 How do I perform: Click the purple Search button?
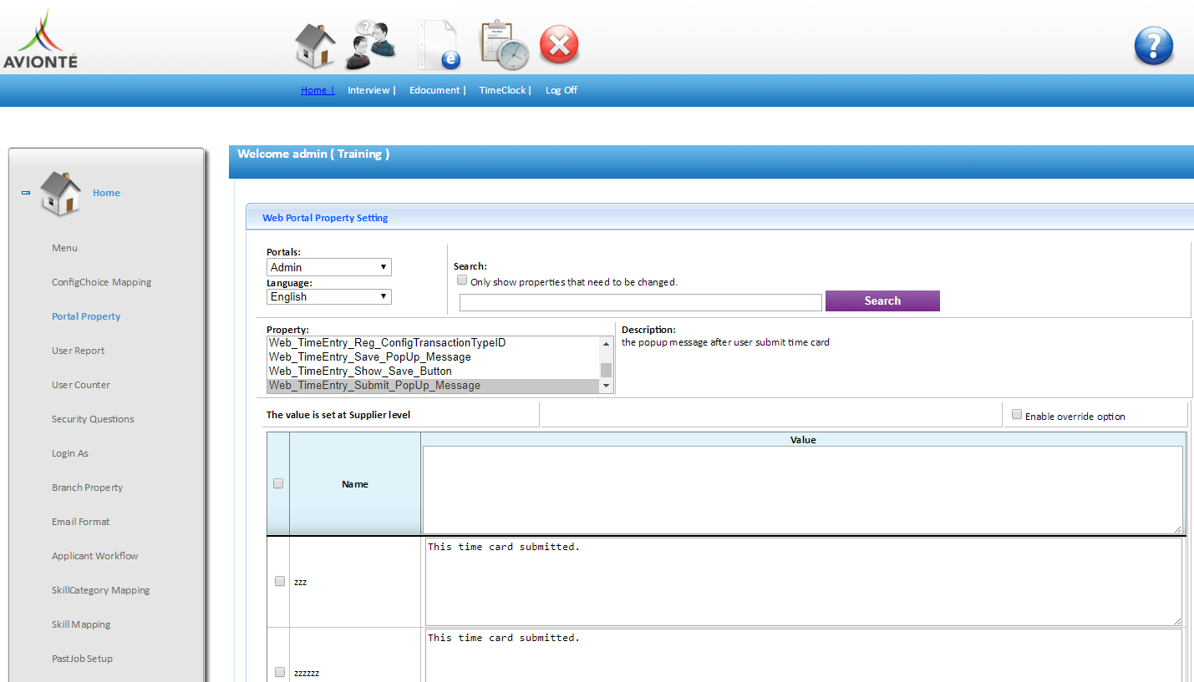pos(882,301)
